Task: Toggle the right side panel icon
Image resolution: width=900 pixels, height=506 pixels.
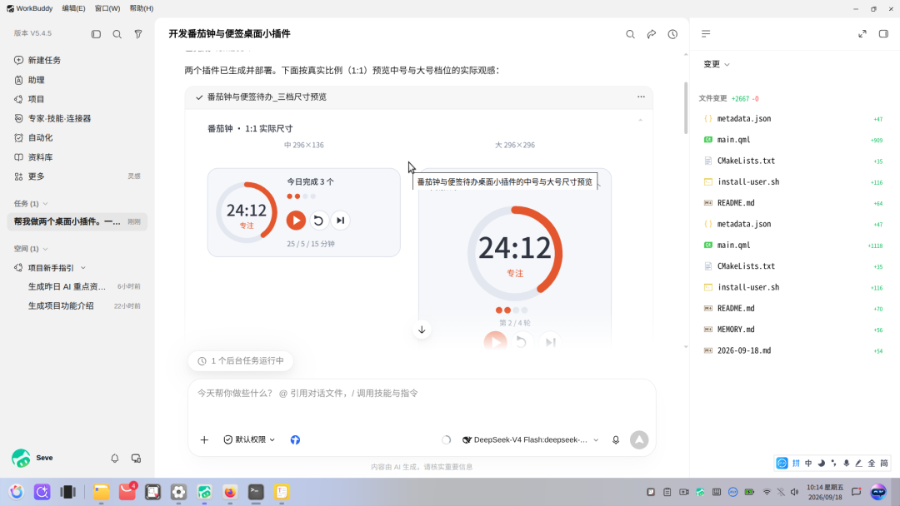Action: (883, 34)
